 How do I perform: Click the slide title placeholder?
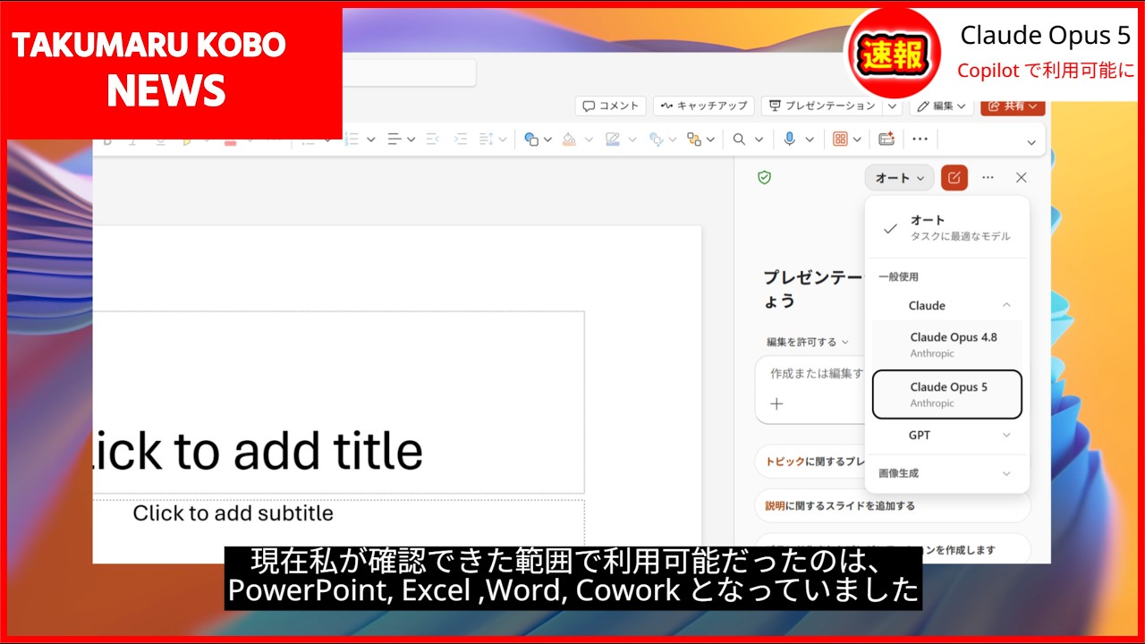[338, 402]
